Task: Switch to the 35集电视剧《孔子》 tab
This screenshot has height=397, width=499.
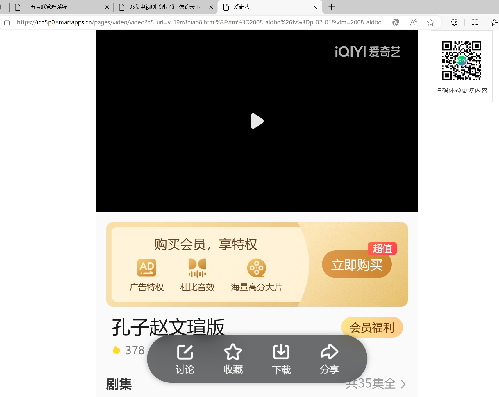Action: (164, 7)
